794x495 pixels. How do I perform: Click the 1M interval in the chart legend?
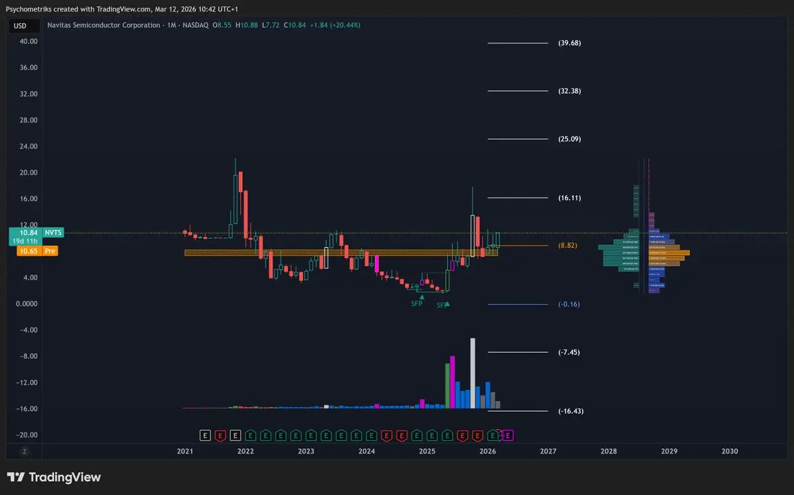pos(171,25)
